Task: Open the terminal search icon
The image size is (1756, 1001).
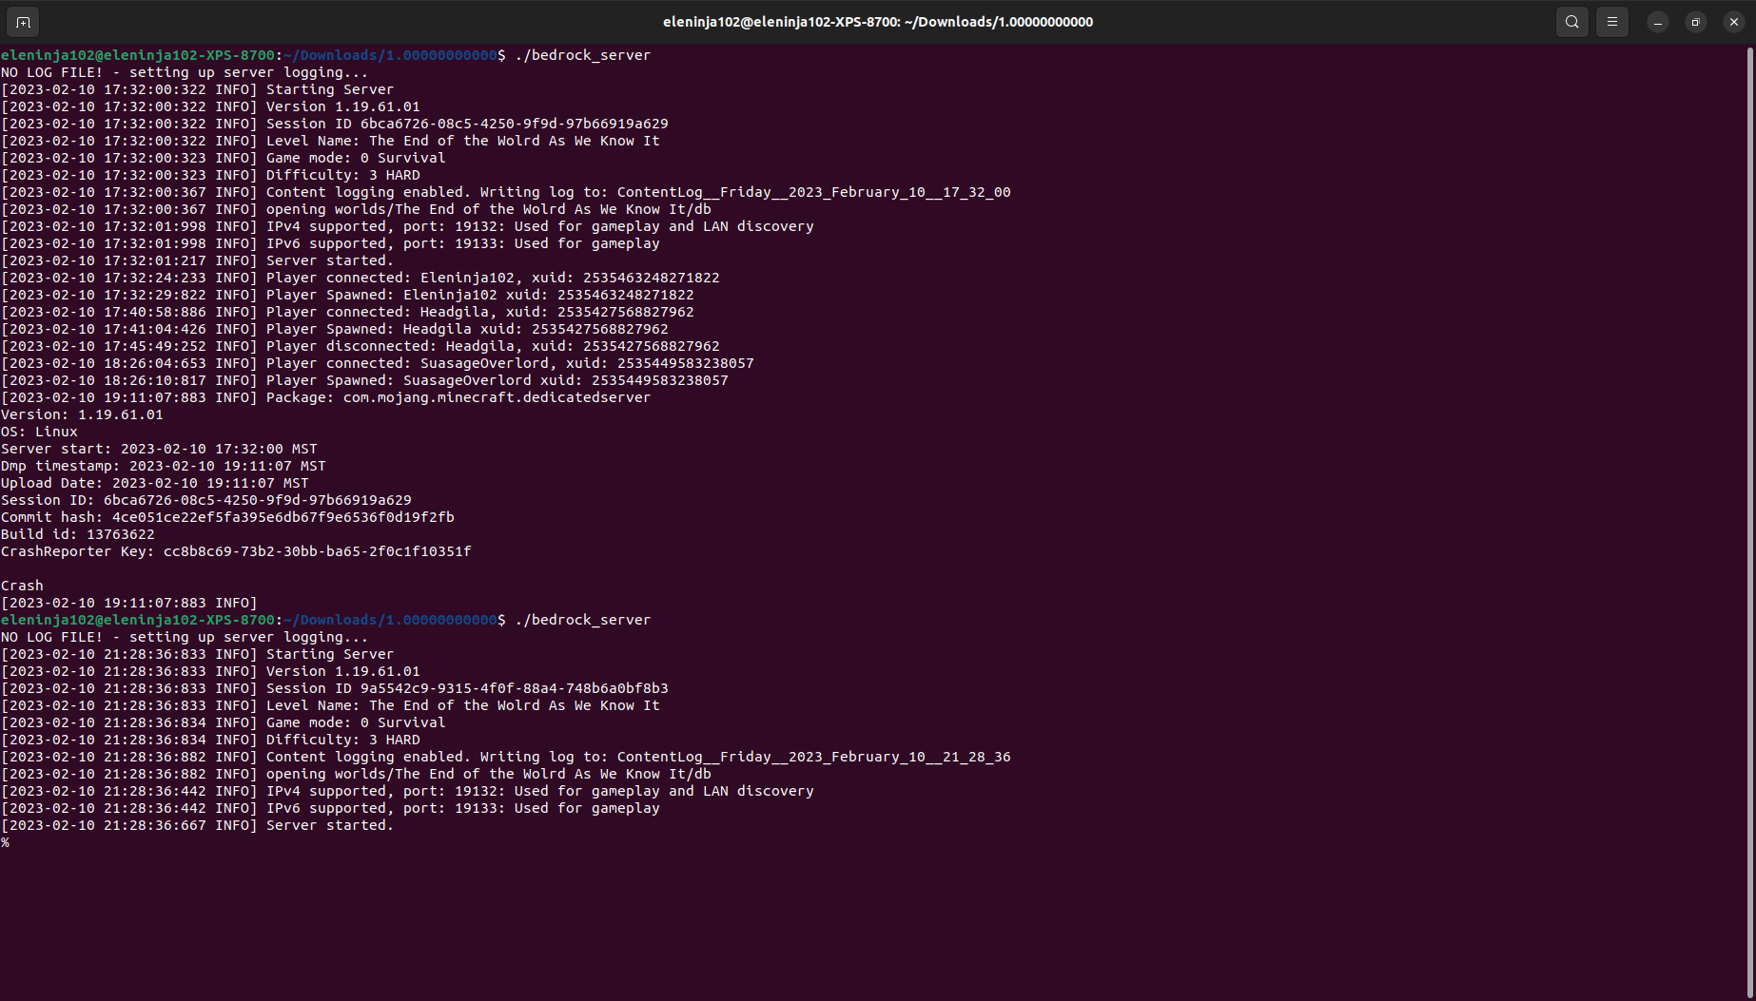Action: (x=1571, y=22)
